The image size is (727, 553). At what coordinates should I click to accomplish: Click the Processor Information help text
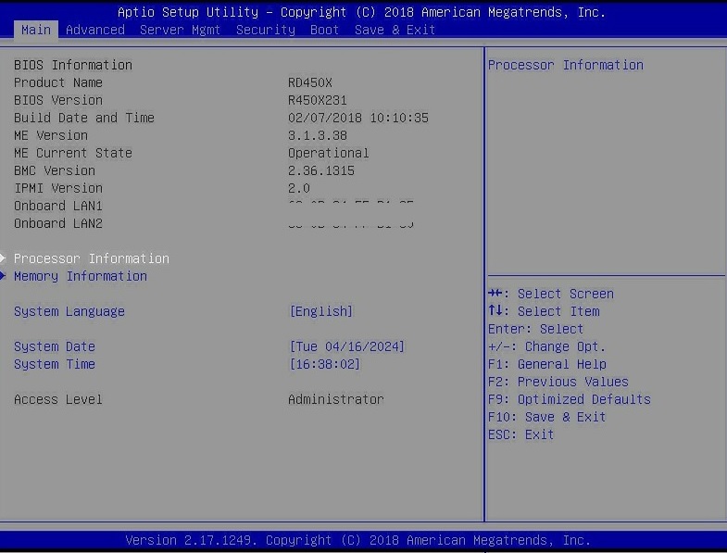click(x=566, y=65)
